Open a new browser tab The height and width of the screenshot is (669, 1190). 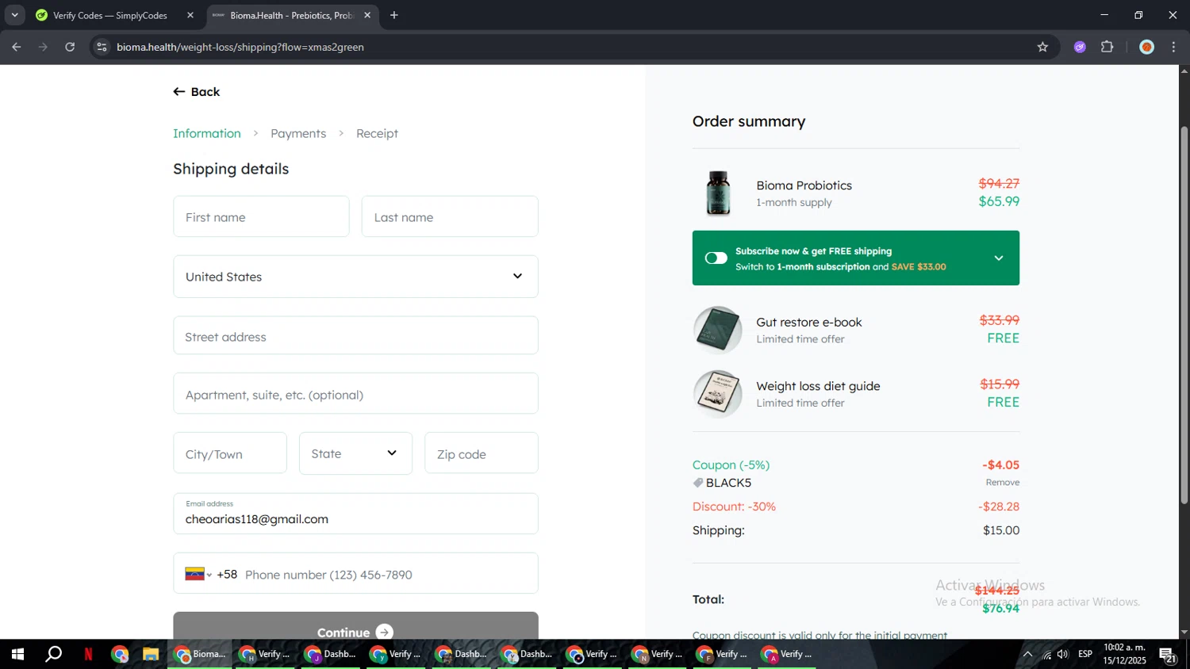point(394,15)
